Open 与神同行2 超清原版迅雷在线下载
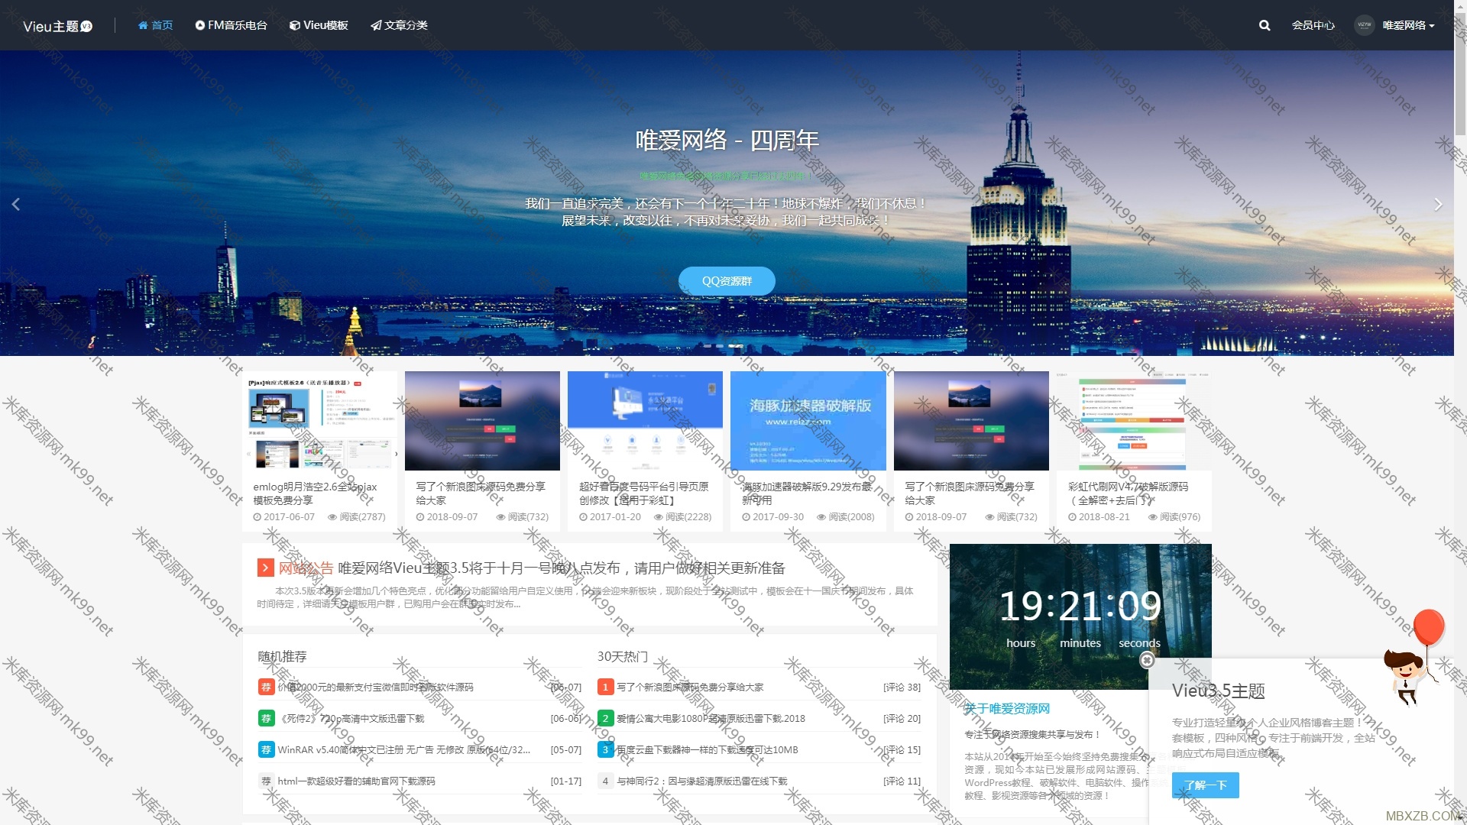This screenshot has height=825, width=1467. [702, 781]
